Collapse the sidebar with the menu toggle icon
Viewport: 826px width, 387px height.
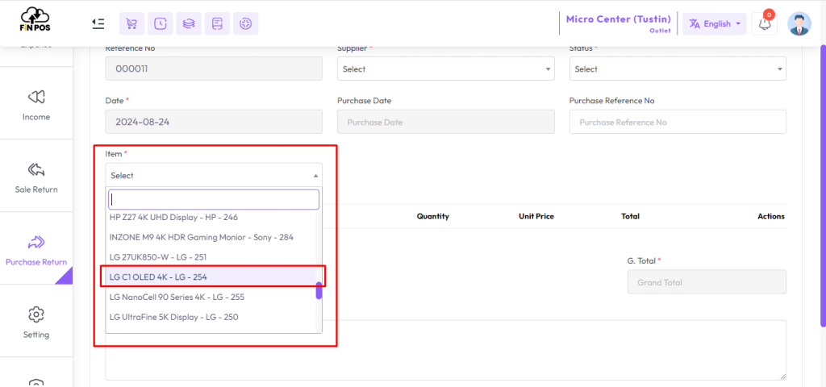point(98,23)
